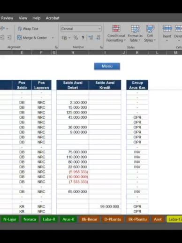Viewport: 182px width, 243px height.
Task: Expand the Accounting Format dropdown arrow
Action: (x=69, y=38)
